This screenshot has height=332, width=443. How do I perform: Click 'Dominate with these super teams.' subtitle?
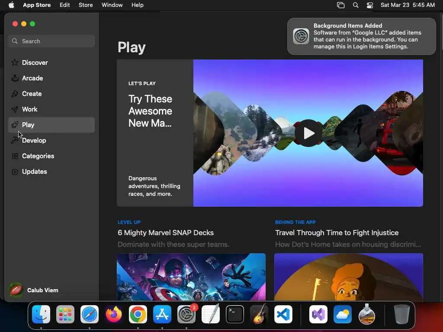(173, 245)
